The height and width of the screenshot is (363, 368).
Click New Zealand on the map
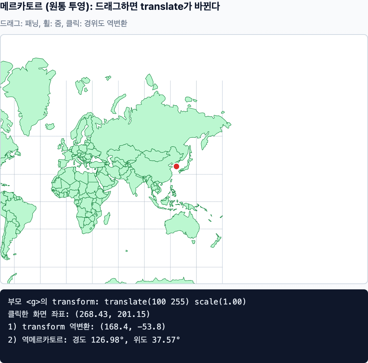click(x=217, y=241)
